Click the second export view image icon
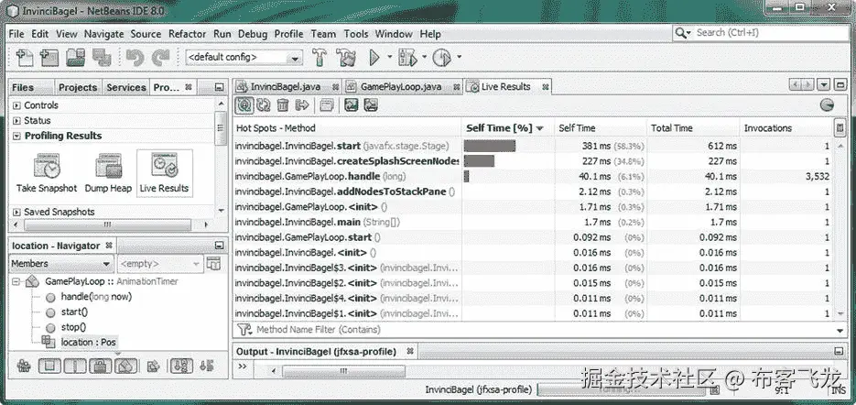This screenshot has height=405, width=856. 371,105
